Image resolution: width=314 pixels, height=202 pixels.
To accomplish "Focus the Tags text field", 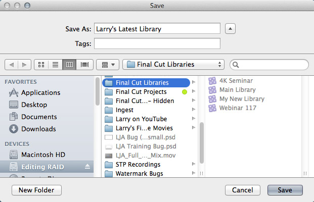I will pos(157,43).
